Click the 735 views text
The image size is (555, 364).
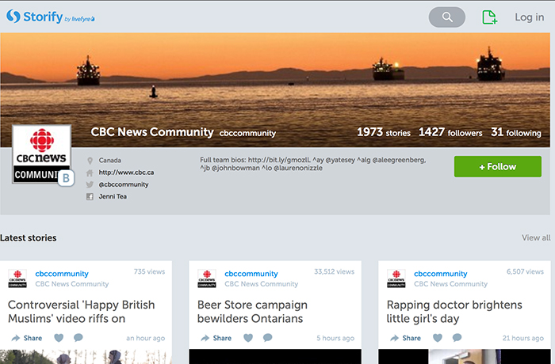(149, 271)
